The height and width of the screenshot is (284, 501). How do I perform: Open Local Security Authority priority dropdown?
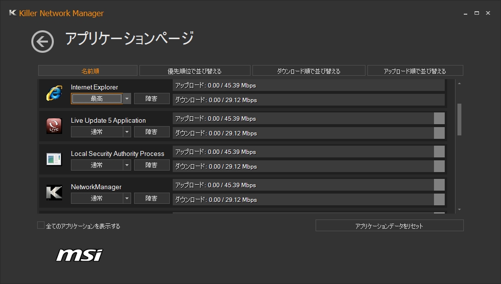[127, 165]
